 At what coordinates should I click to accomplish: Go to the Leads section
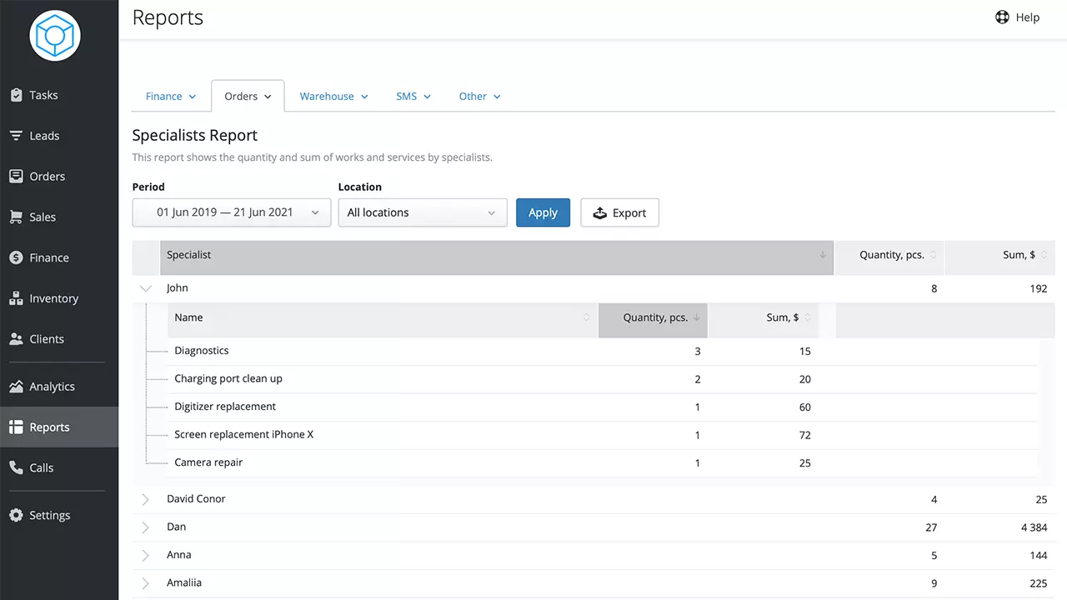pyautogui.click(x=59, y=136)
